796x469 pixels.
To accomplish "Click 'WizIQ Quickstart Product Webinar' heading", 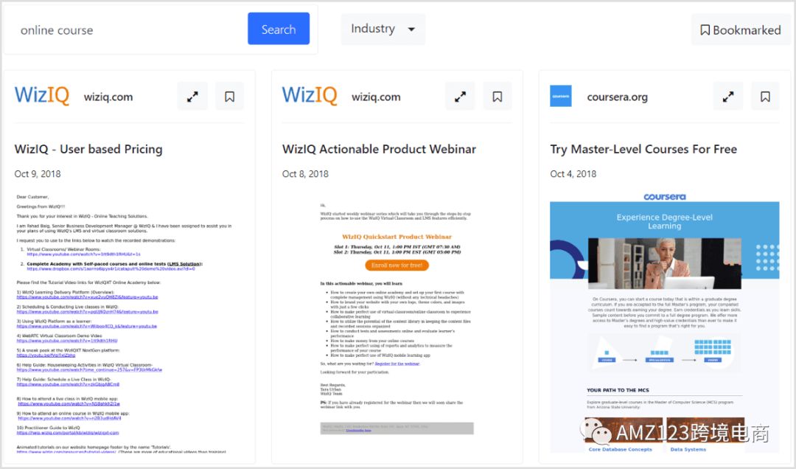I will (397, 237).
